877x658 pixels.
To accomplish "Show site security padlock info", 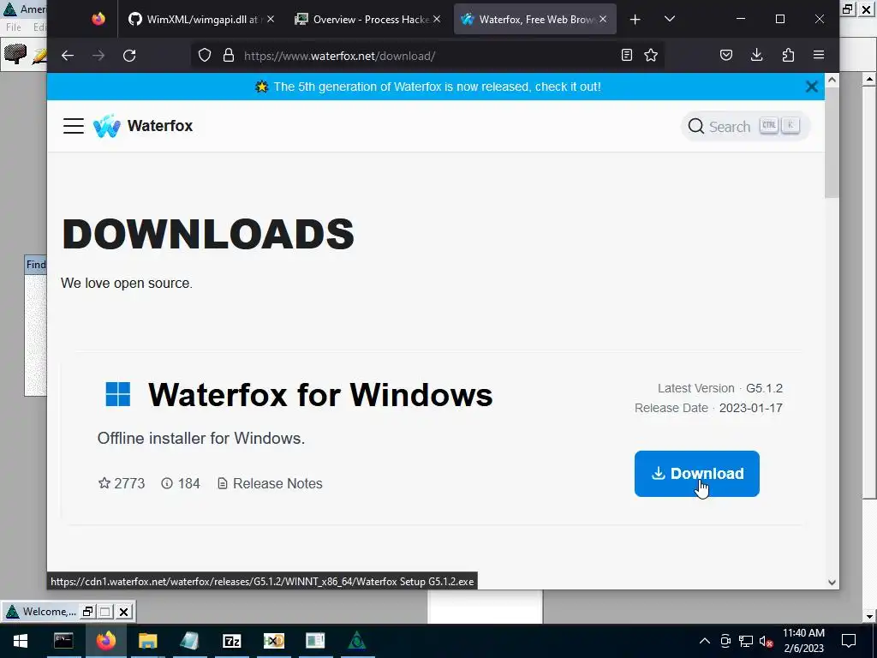I will point(228,56).
